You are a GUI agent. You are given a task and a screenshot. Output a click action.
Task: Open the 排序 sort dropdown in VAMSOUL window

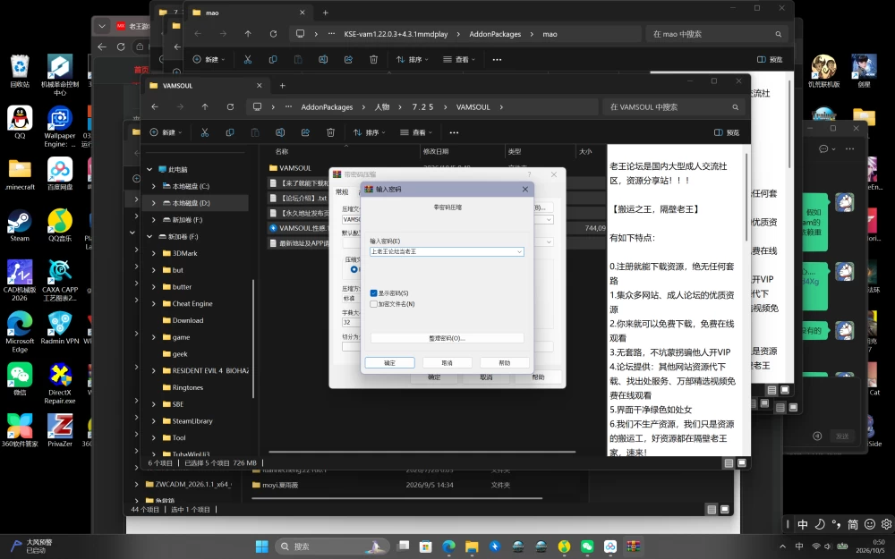(370, 132)
